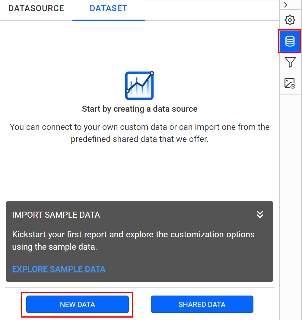Image resolution: width=302 pixels, height=320 pixels.
Task: Collapse the sample data banner via double chevron
Action: [x=260, y=215]
